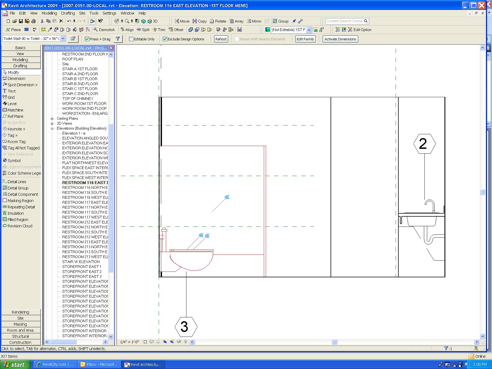492x369 pixels.
Task: Click the Filter selection funnel button
Action: pos(118,39)
